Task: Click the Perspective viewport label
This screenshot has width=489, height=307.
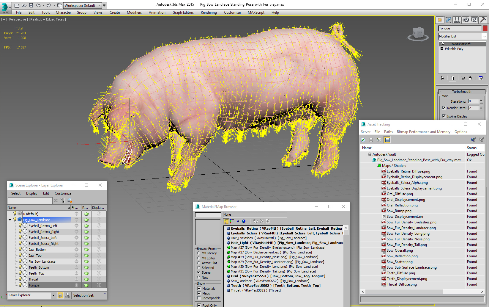Action: (18, 19)
